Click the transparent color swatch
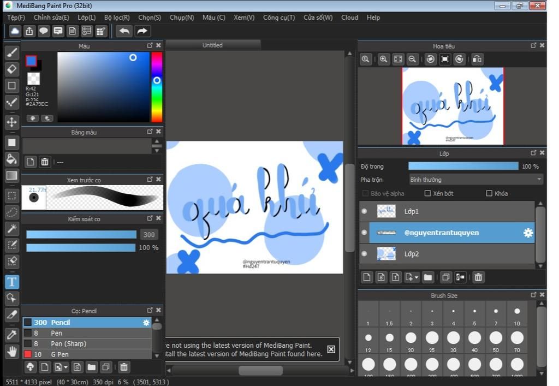559x386 pixels. coord(34,78)
